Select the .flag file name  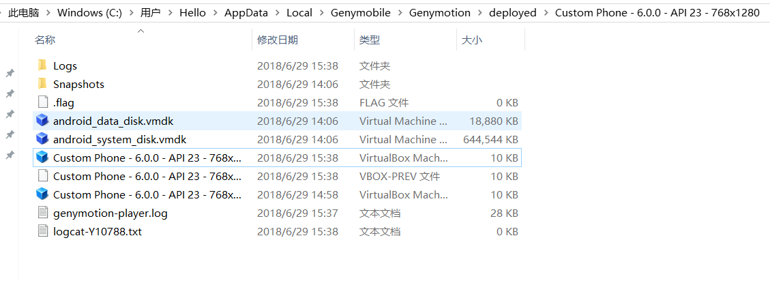tap(64, 103)
